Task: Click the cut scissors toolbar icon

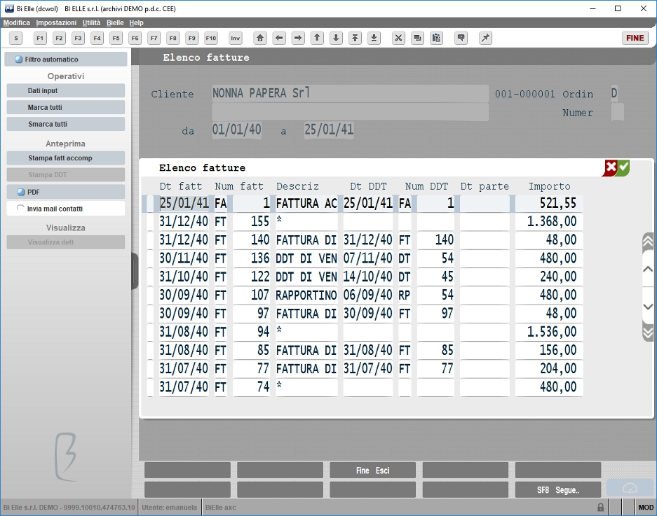Action: click(398, 38)
